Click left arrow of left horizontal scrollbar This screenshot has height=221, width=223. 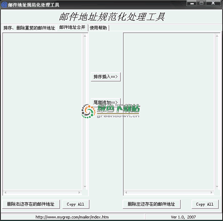[5, 193]
